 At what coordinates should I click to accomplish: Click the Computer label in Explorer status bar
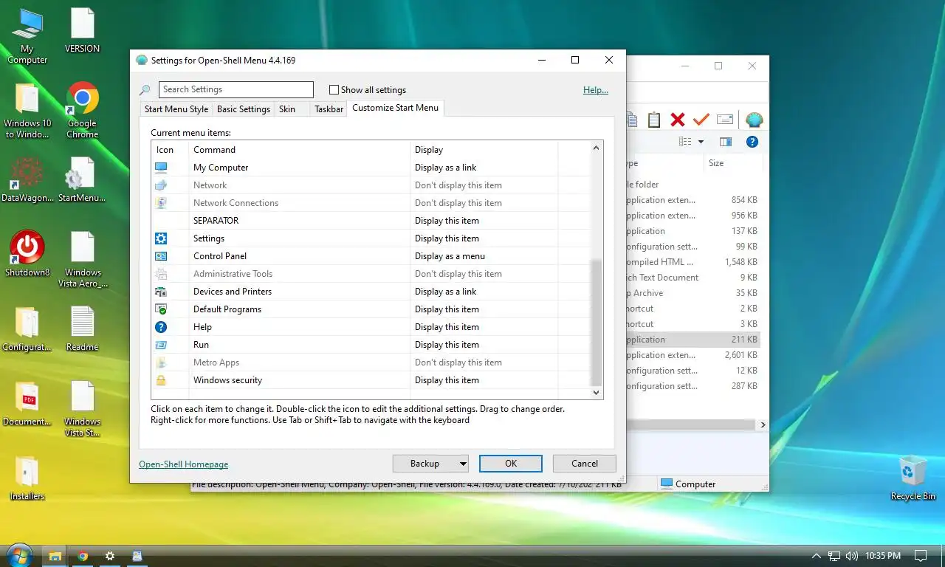pyautogui.click(x=695, y=484)
